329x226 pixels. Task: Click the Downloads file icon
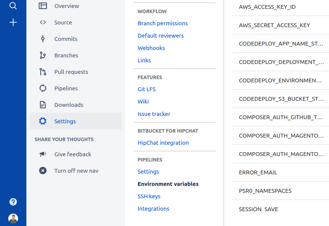(43, 105)
